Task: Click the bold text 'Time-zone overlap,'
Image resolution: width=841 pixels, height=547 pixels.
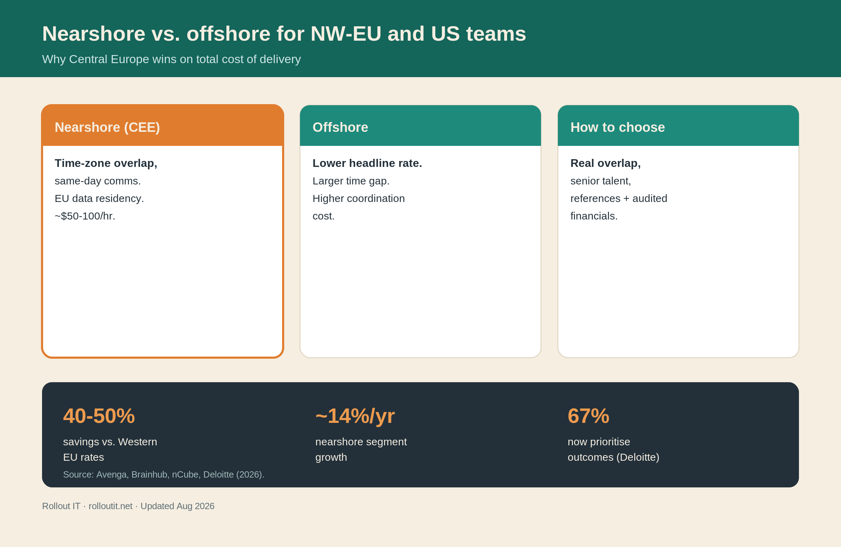Action: tap(106, 163)
